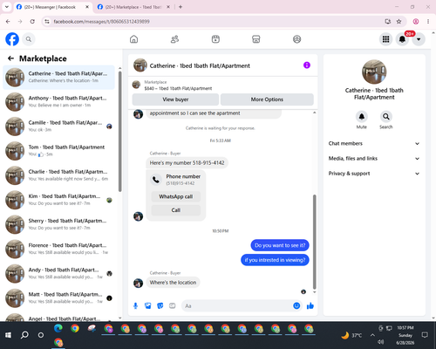Reload the page with the refresh icon
The image size is (436, 349).
32,21
